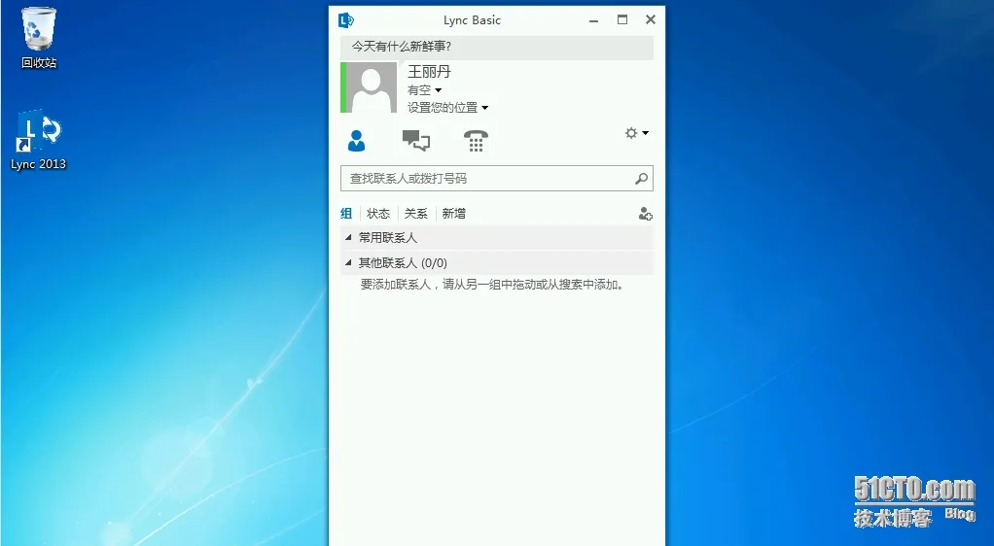
Task: Open the options gear dropdown arrow
Action: [646, 133]
